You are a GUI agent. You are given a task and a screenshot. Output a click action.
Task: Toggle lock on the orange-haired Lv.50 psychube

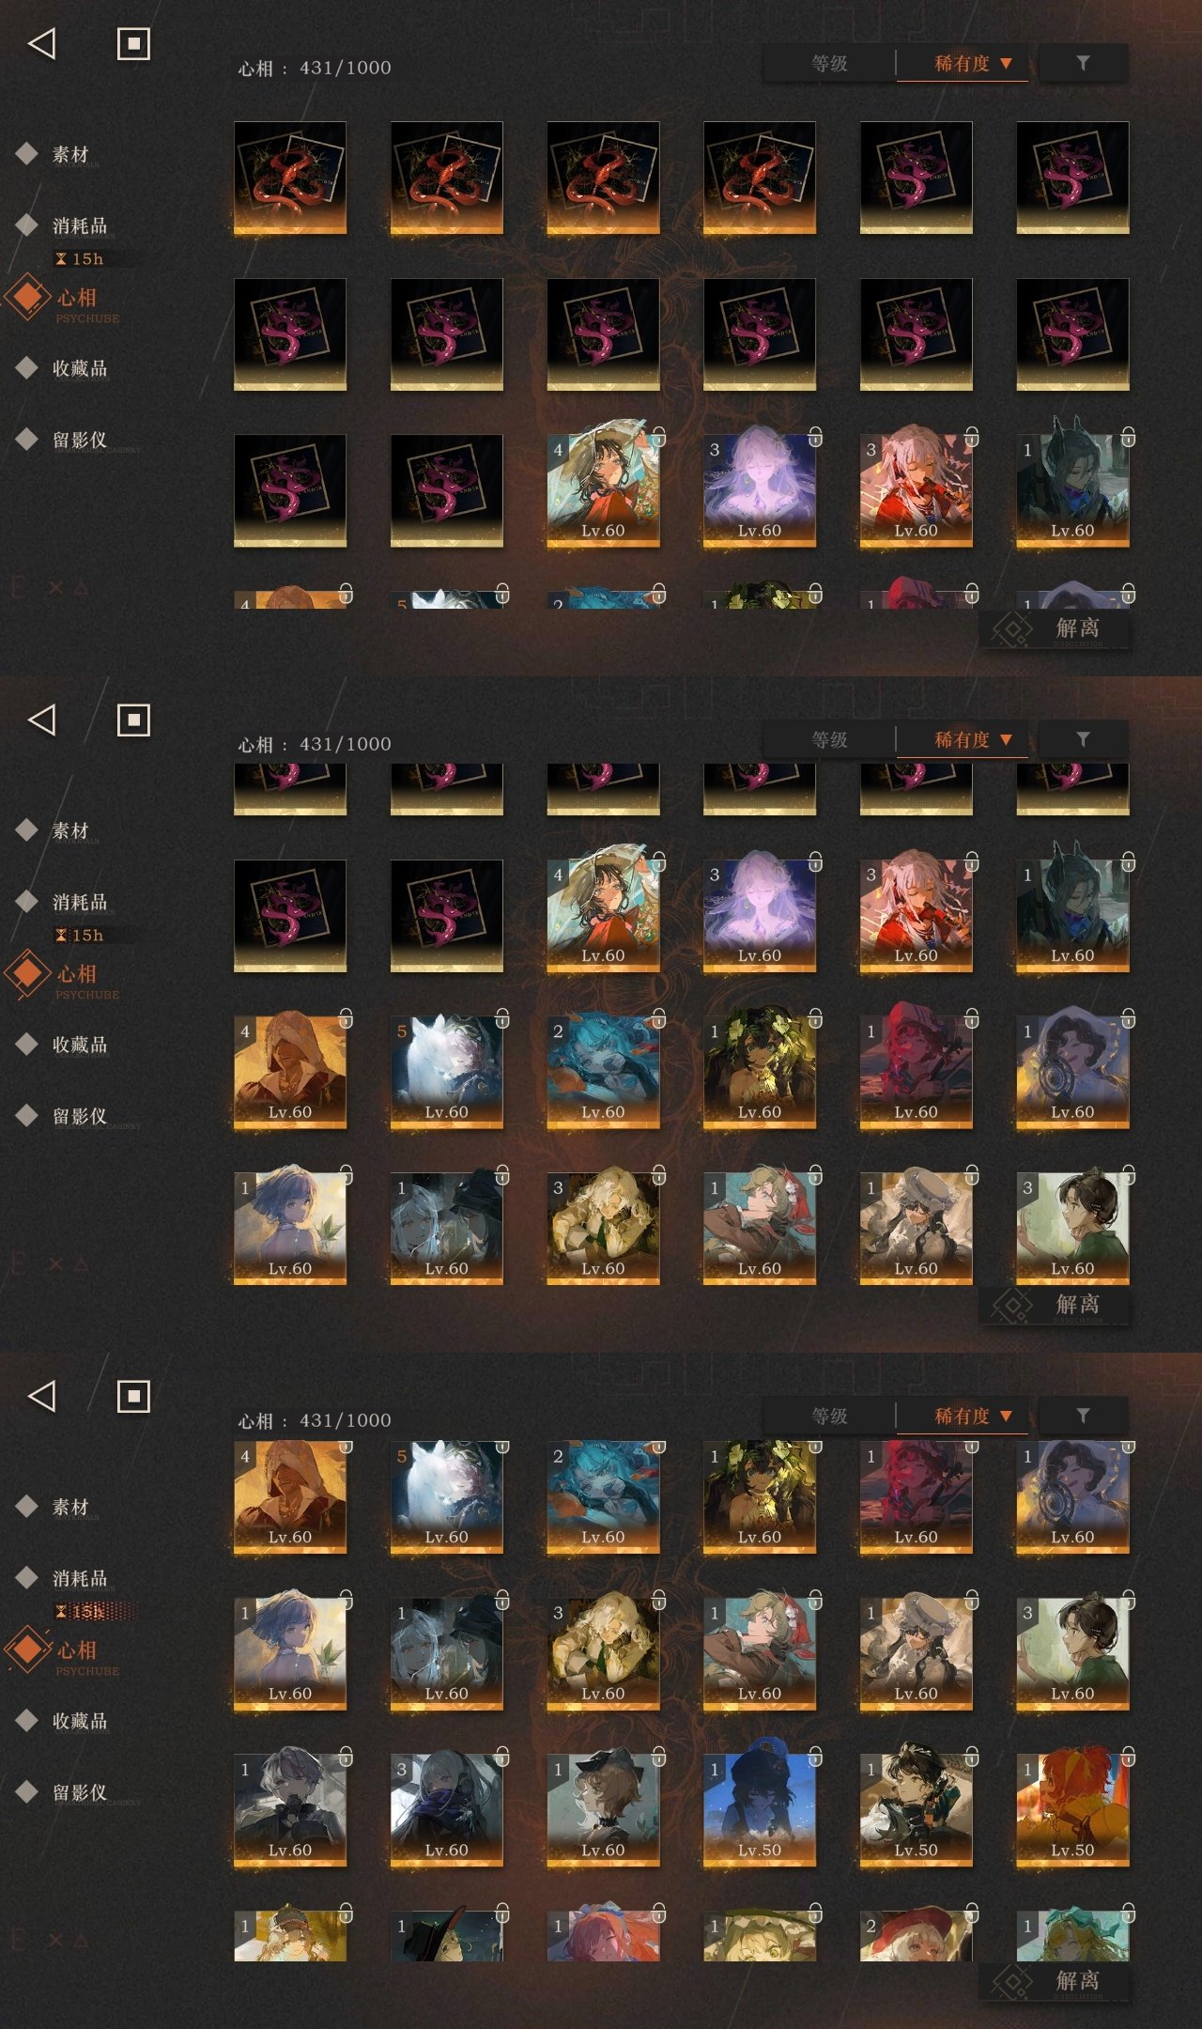pyautogui.click(x=1128, y=1756)
